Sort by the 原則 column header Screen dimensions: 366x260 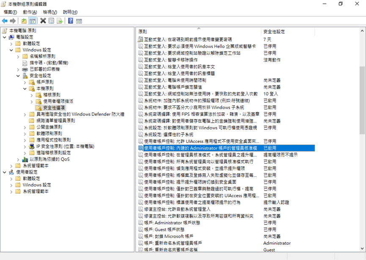point(199,31)
